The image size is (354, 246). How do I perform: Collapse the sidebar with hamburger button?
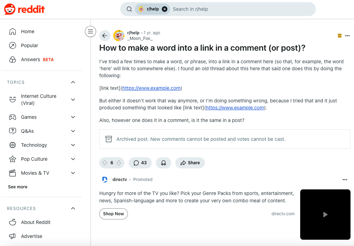pos(91,31)
